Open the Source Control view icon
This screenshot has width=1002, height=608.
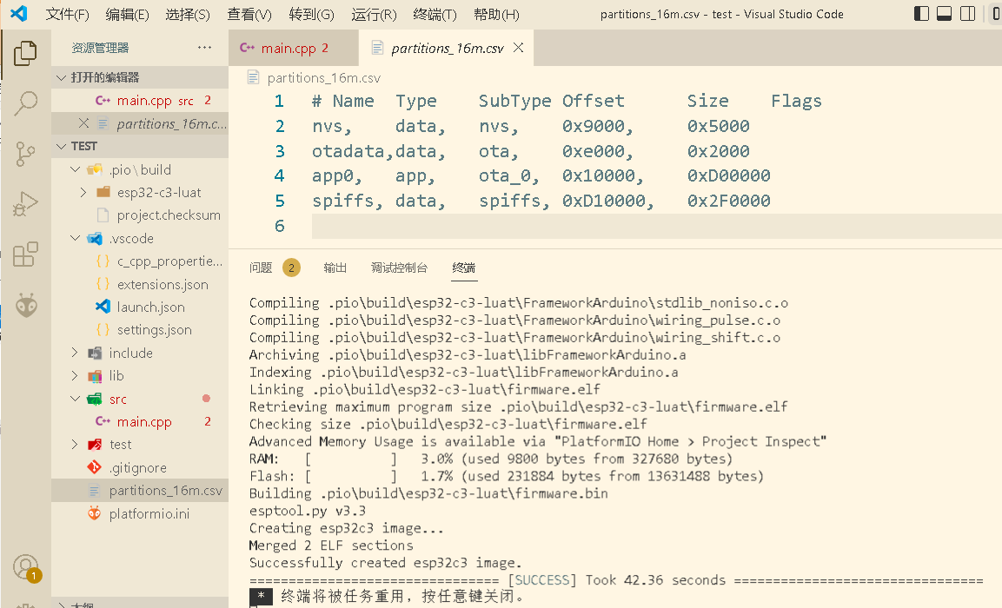click(25, 154)
